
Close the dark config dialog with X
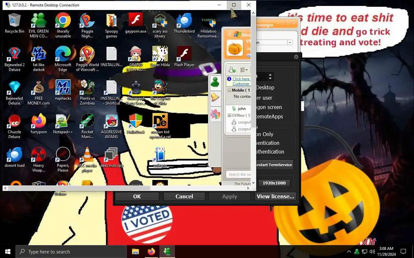point(296,57)
